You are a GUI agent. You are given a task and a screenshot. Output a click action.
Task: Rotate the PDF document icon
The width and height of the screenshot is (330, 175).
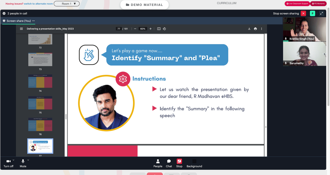point(164,29)
